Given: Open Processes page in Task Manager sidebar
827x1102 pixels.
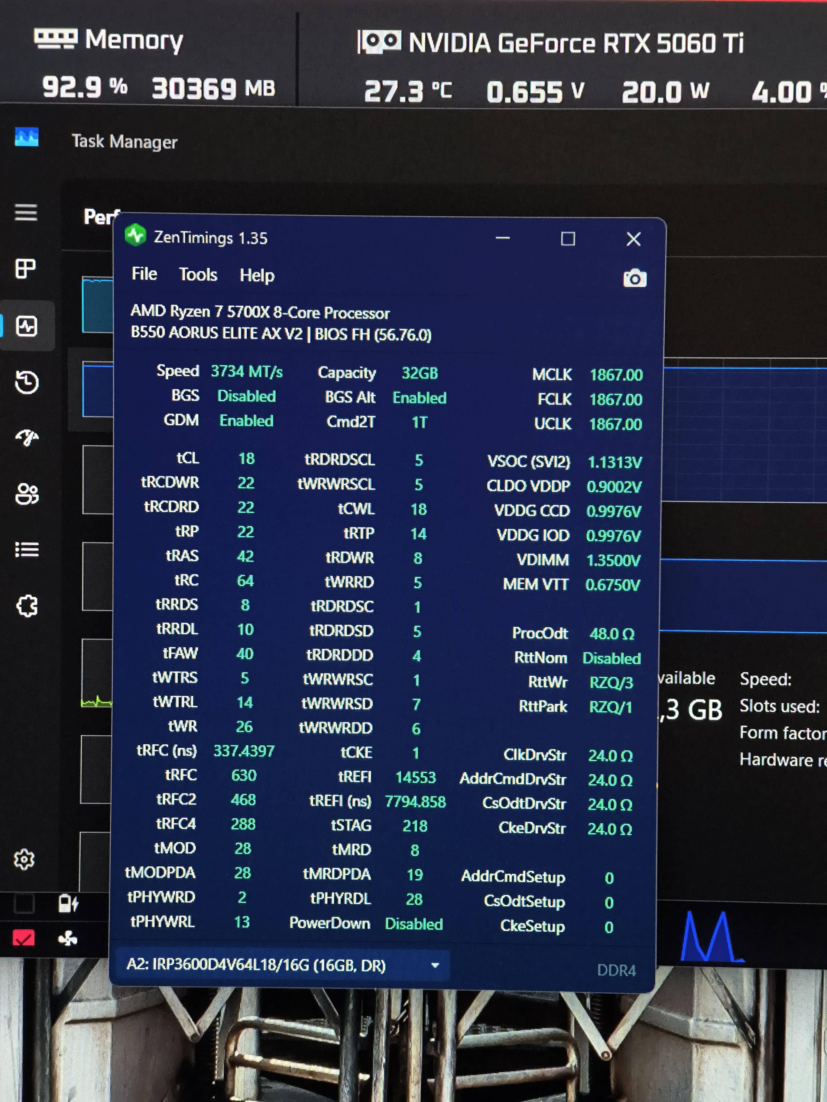Looking at the screenshot, I should click(x=26, y=269).
